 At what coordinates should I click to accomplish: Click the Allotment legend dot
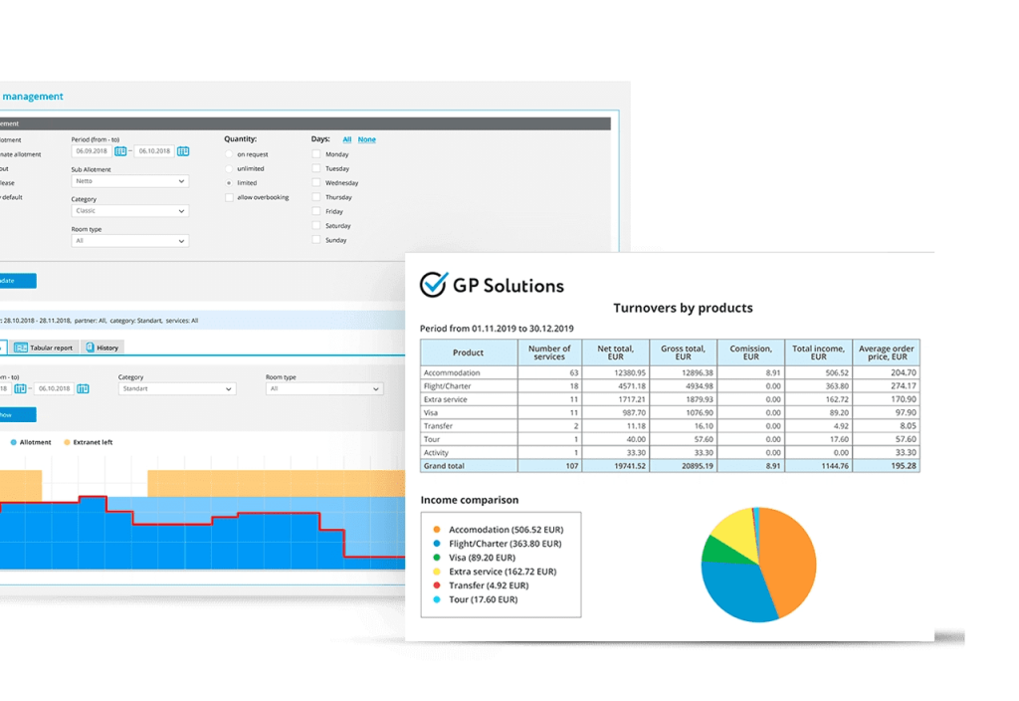point(13,441)
